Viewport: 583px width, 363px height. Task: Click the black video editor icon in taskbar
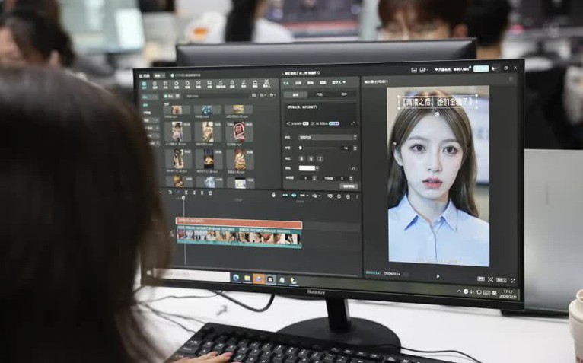coord(271,279)
